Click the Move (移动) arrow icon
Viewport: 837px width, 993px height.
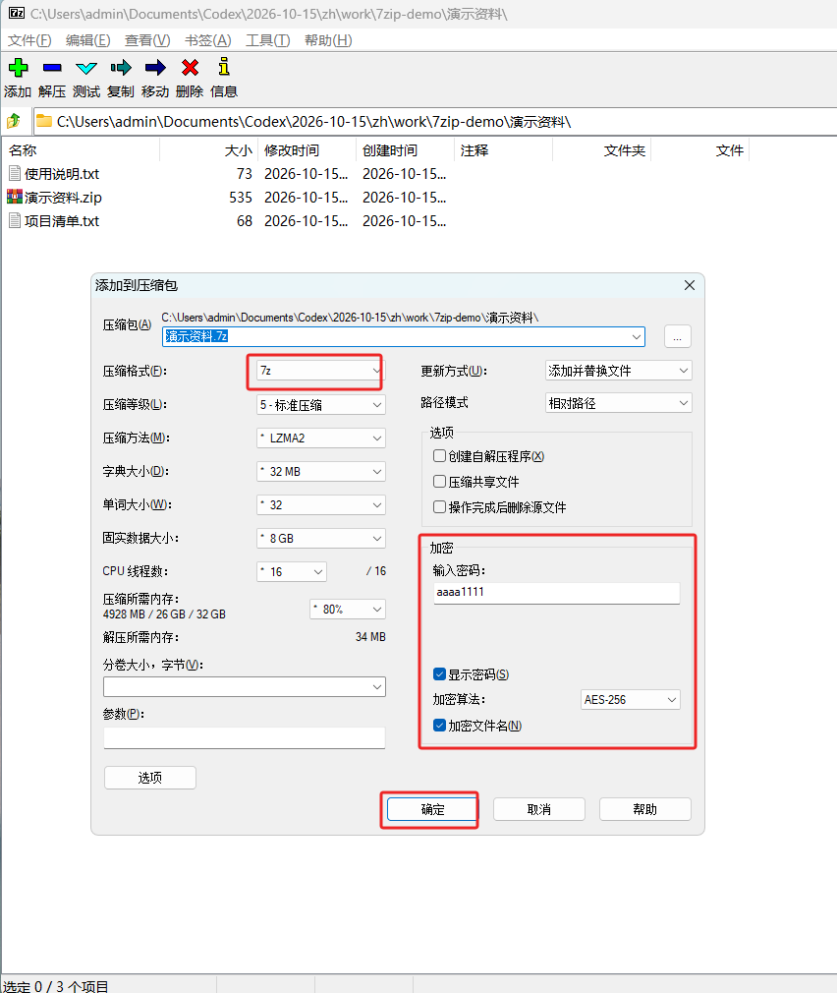[155, 67]
